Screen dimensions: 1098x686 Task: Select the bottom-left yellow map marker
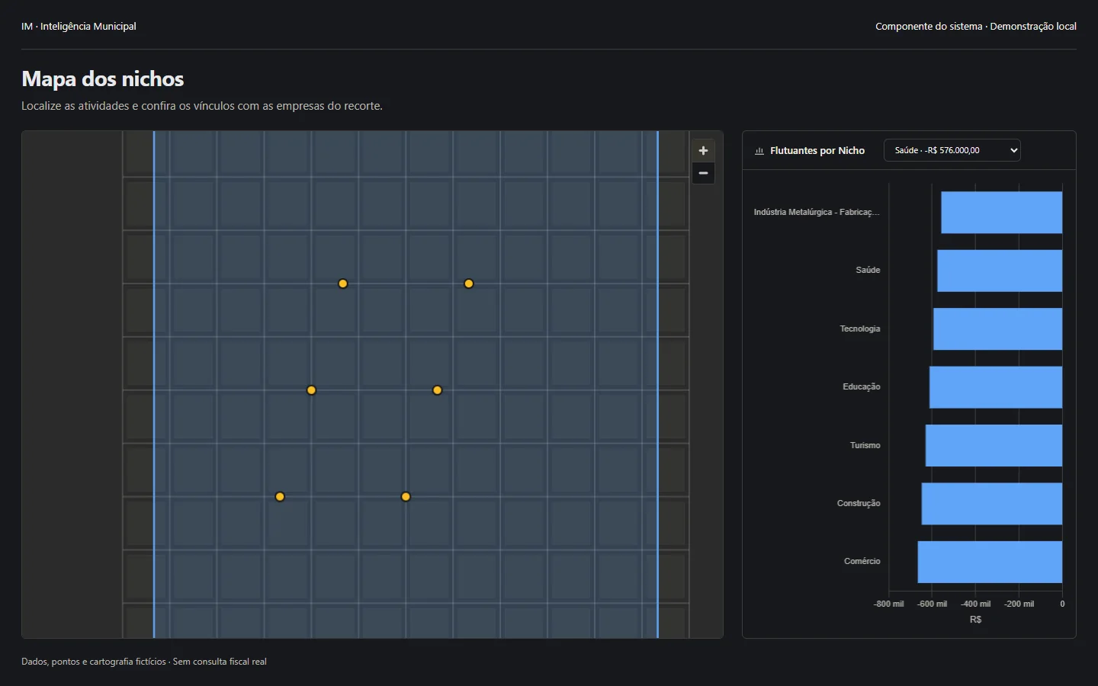280,497
